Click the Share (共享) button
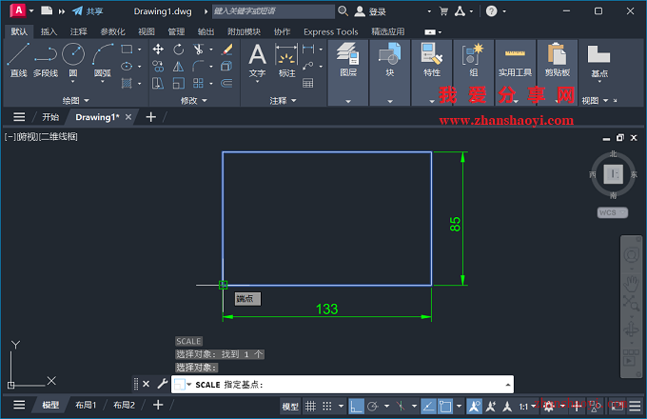Viewport: 647px width, 419px height. [x=88, y=11]
